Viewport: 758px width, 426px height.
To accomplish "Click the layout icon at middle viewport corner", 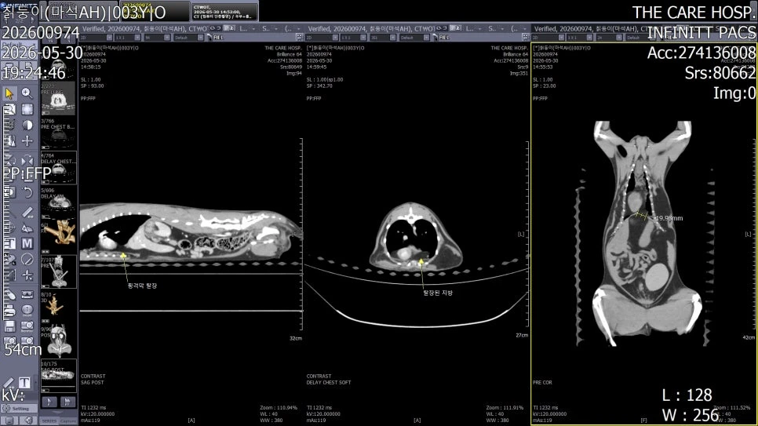I will 526,37.
